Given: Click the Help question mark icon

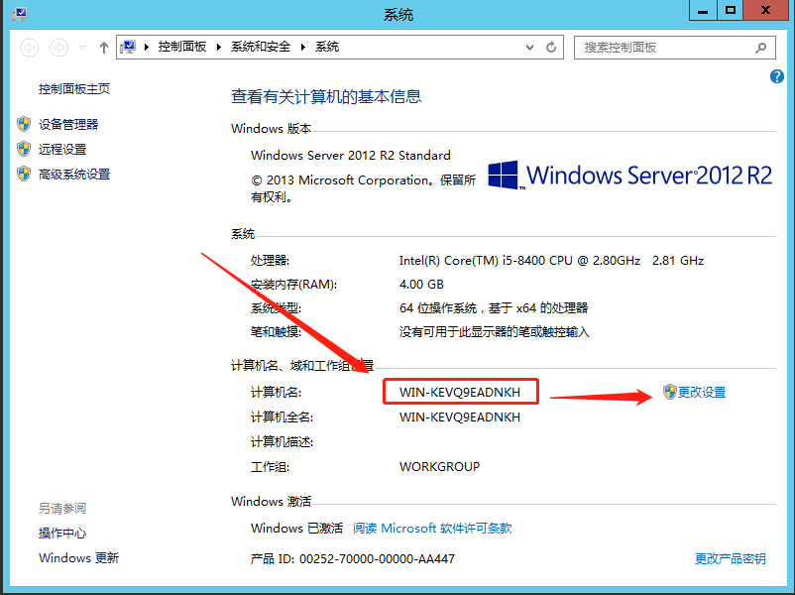Looking at the screenshot, I should pyautogui.click(x=777, y=76).
